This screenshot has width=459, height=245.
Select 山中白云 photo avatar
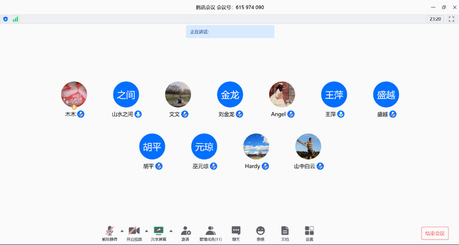tap(308, 146)
